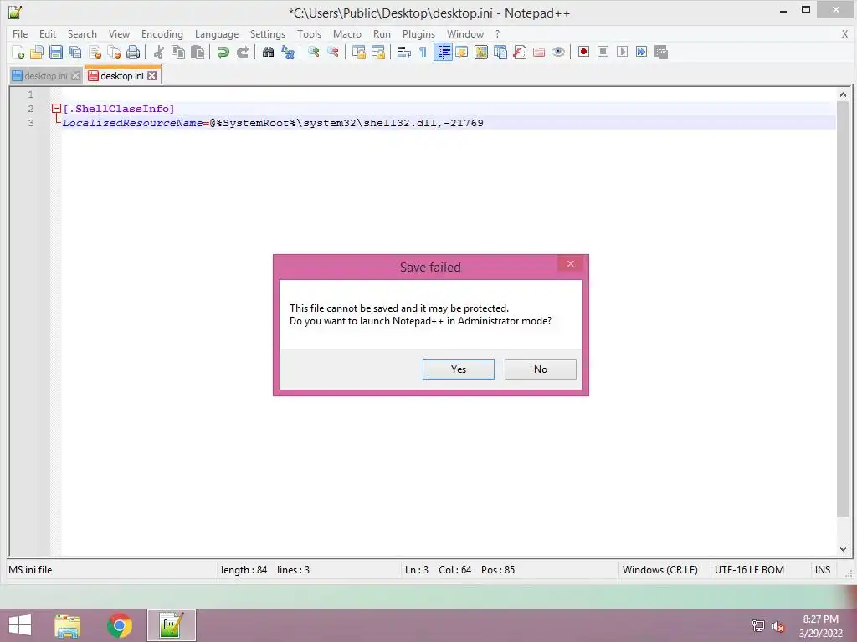Image resolution: width=857 pixels, height=642 pixels.
Task: Click the editor scrollbar up arrow
Action: click(x=843, y=94)
